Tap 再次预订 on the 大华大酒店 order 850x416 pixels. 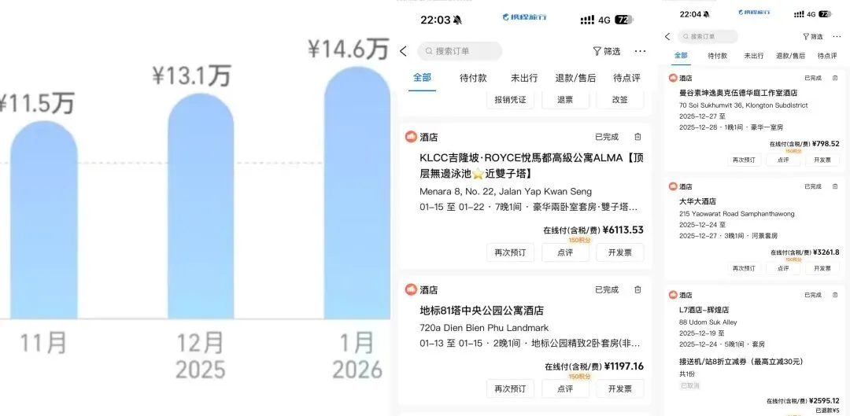click(x=744, y=268)
